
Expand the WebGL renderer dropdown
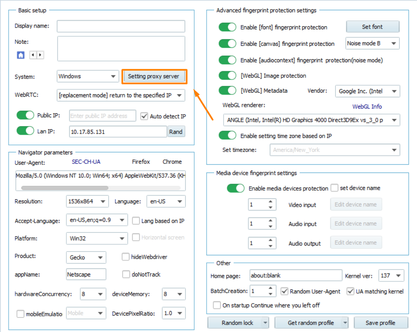394,120
